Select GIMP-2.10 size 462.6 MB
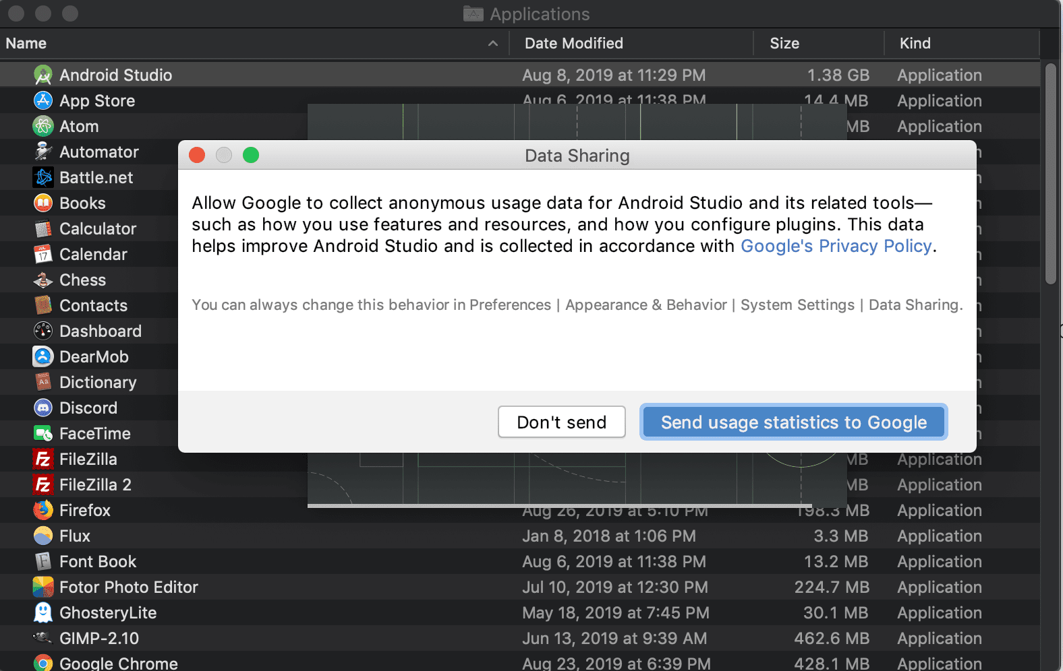The image size is (1063, 671). (832, 638)
